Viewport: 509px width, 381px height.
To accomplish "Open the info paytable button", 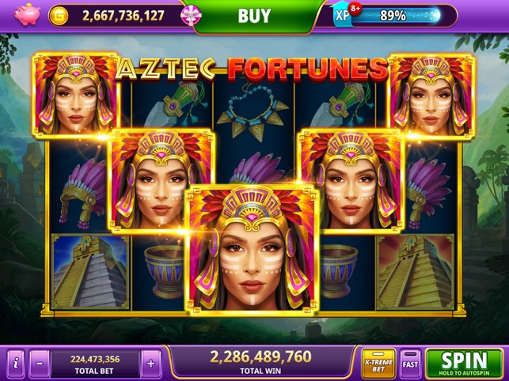I will pyautogui.click(x=16, y=364).
